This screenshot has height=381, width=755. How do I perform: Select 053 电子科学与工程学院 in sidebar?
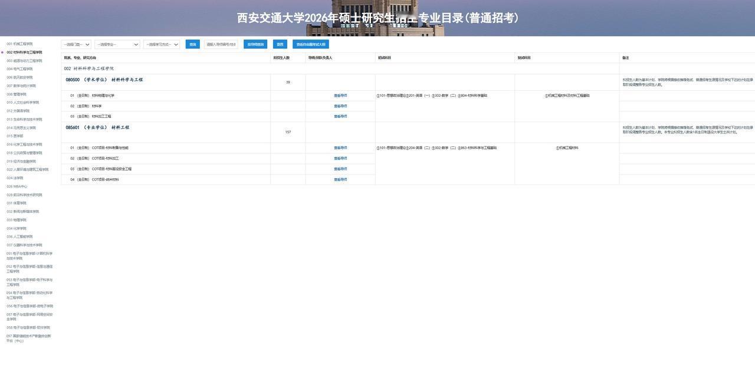point(29,282)
